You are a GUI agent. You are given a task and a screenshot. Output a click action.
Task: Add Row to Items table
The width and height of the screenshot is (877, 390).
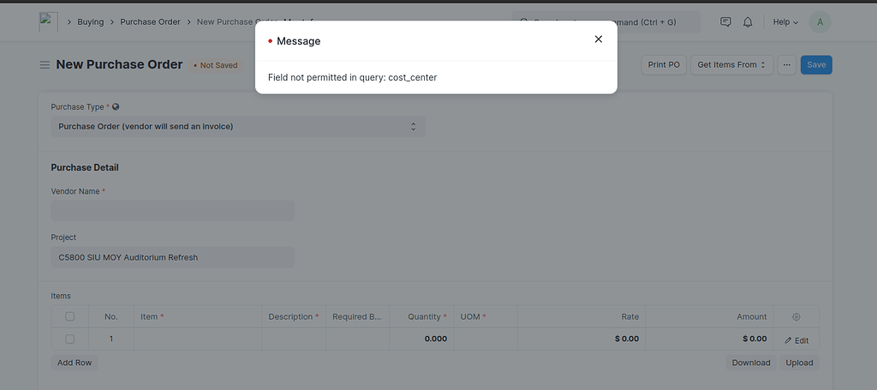click(x=75, y=363)
